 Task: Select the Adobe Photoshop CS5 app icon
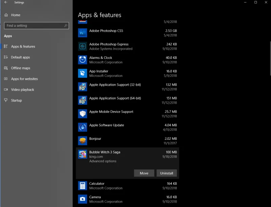(82, 33)
